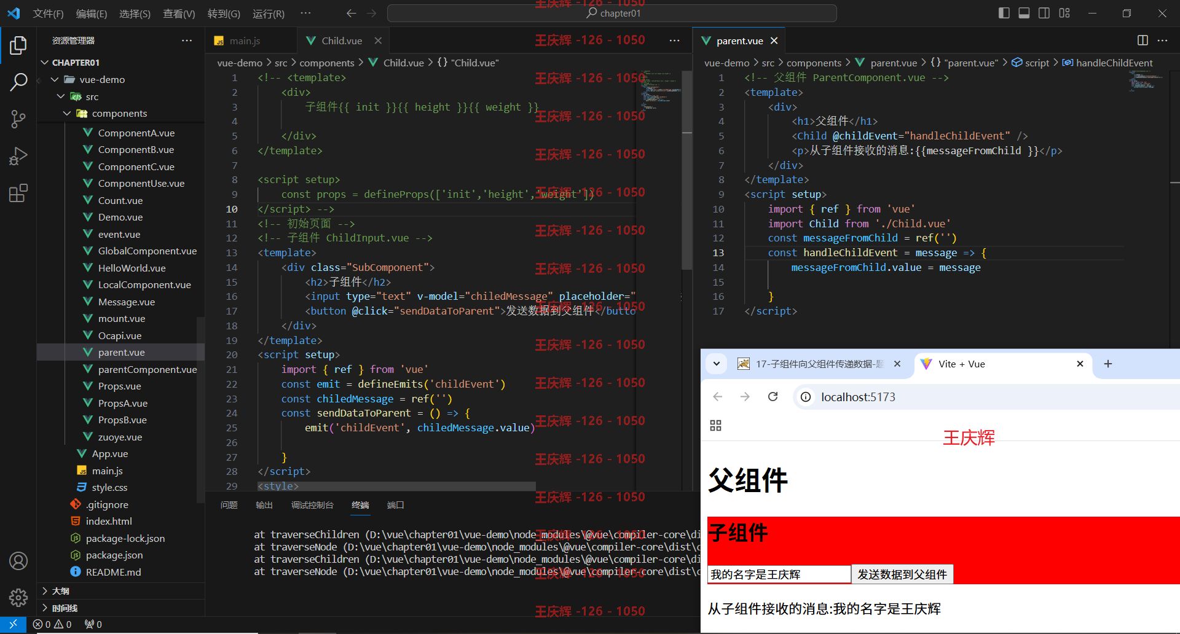This screenshot has height=634, width=1180.
Task: Open browser tab search dropdown
Action: tap(716, 364)
